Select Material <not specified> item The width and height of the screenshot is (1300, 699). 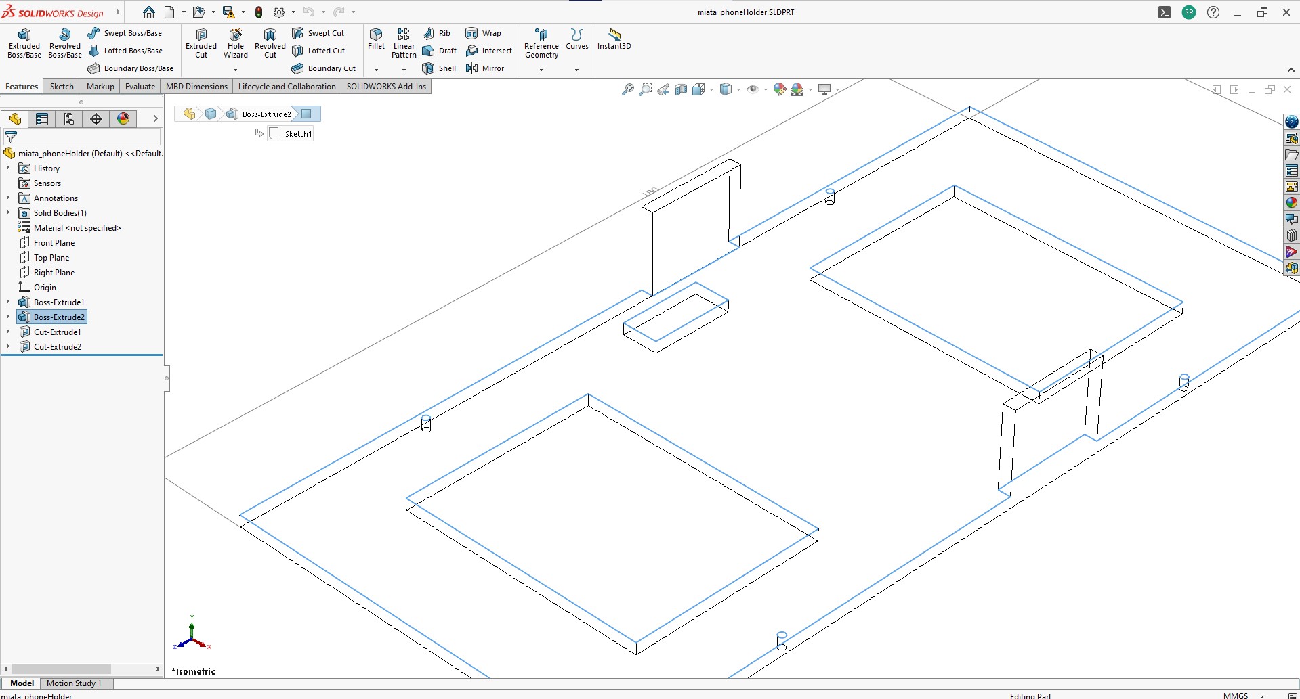tap(70, 227)
